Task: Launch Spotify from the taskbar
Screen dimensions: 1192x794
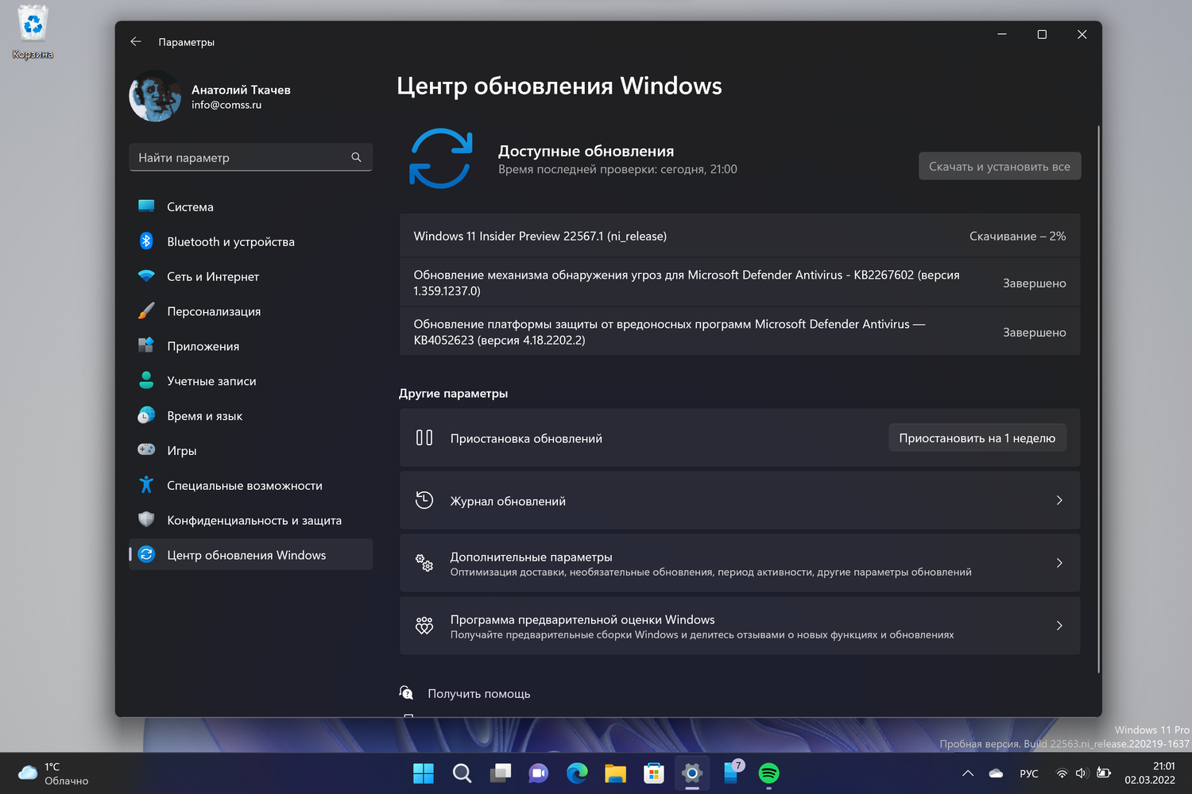Action: (768, 773)
